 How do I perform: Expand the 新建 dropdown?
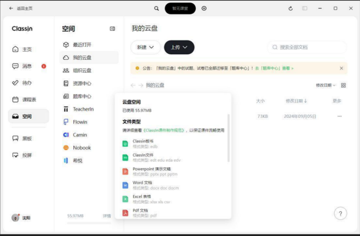point(146,47)
